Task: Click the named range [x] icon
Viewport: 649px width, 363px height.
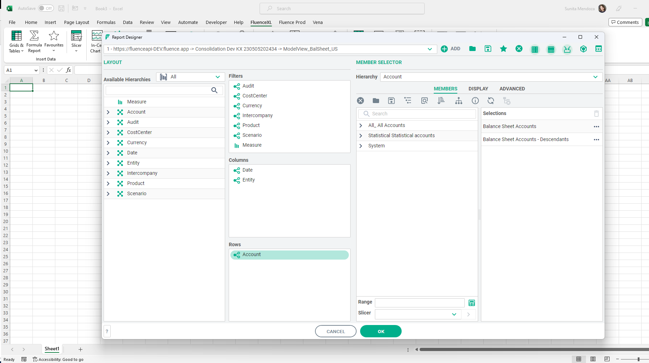Action: coord(599,49)
